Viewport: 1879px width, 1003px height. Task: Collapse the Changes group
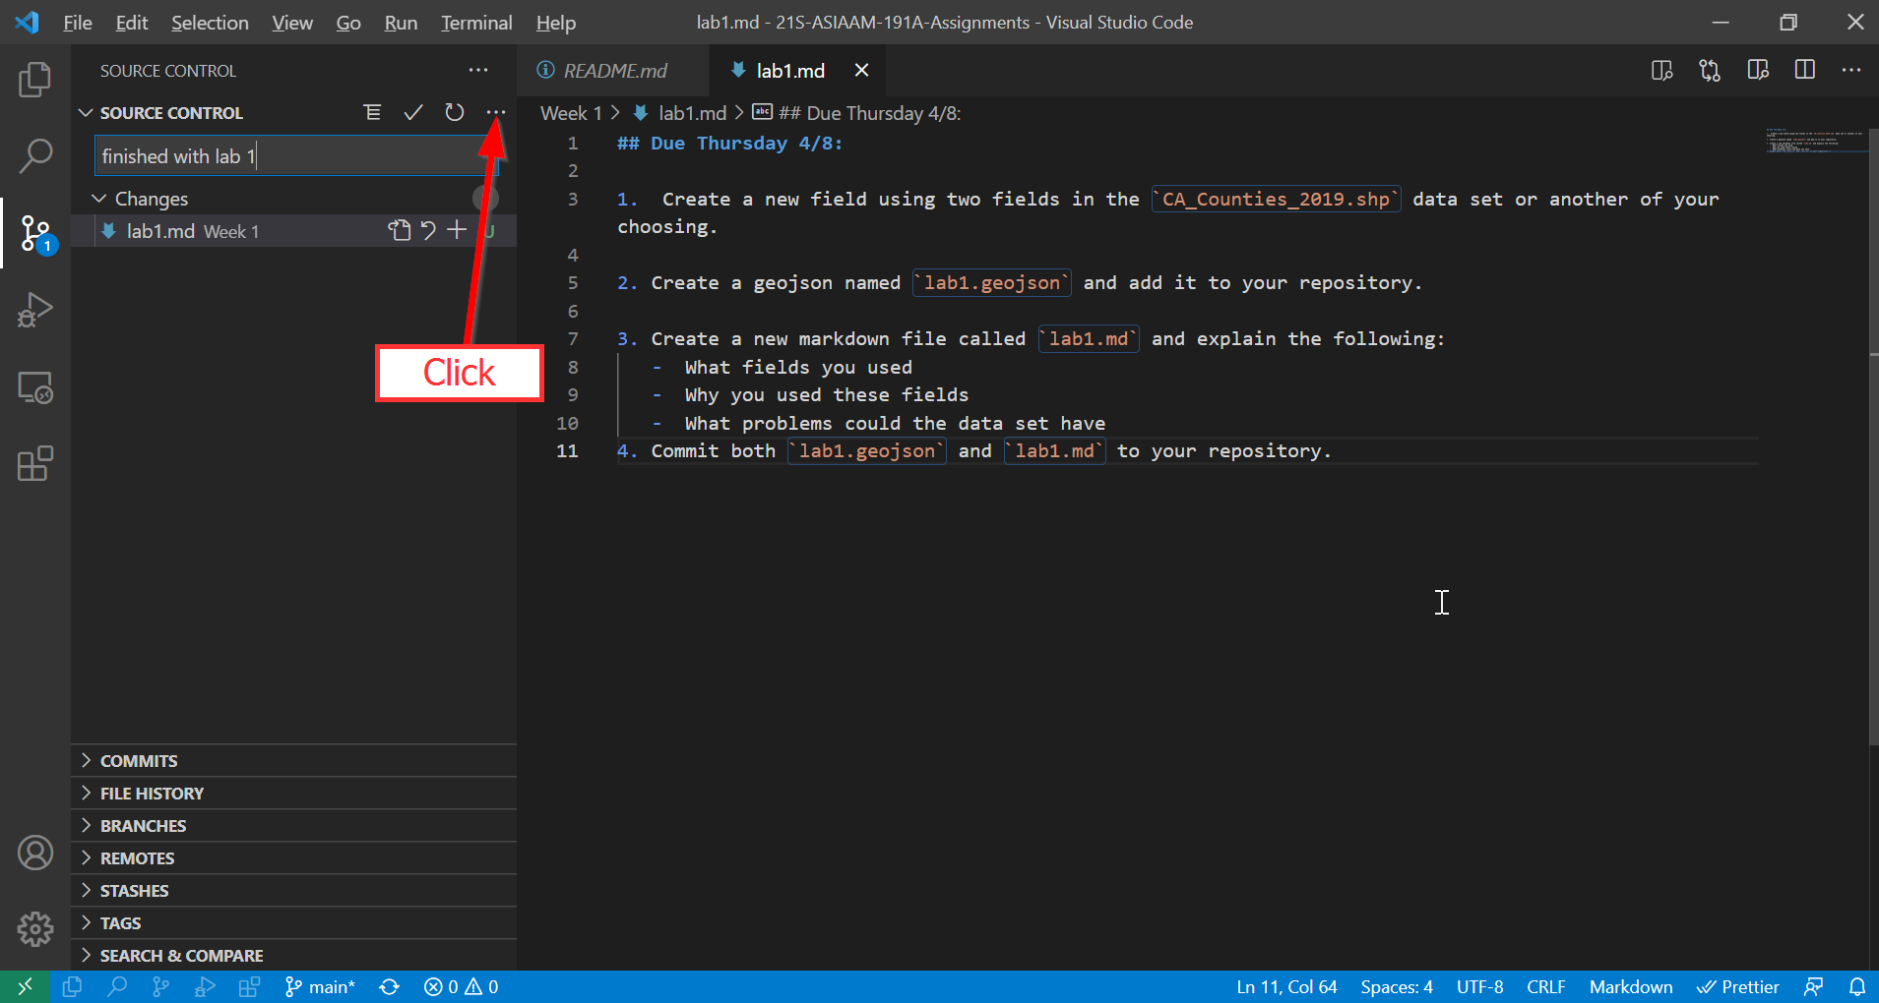99,199
